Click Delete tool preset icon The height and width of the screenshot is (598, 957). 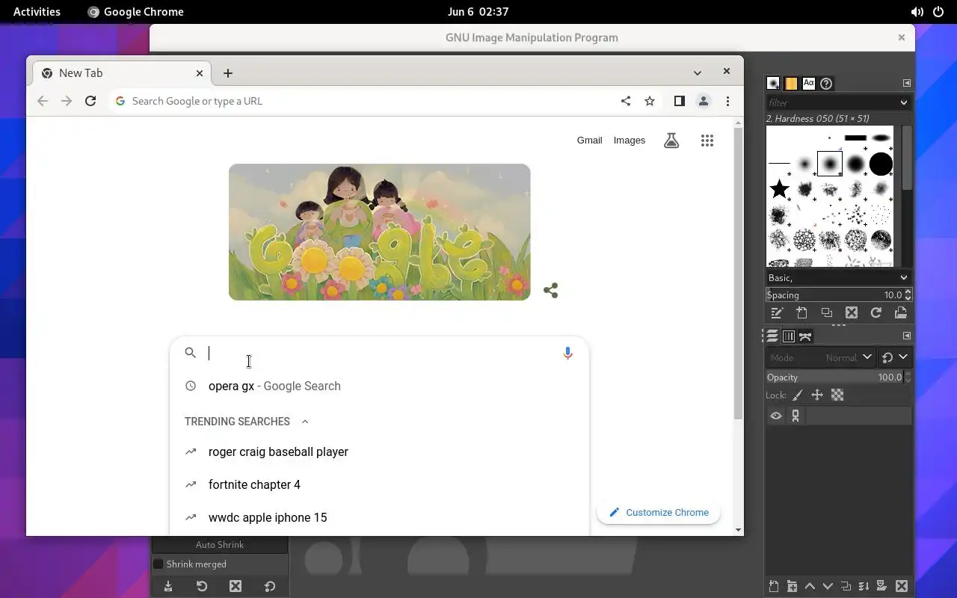(x=236, y=587)
